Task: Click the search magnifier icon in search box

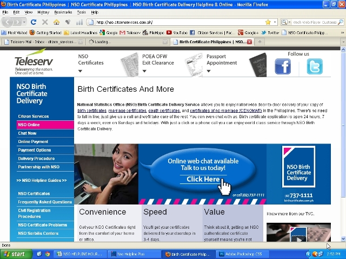Action: tap(341, 22)
